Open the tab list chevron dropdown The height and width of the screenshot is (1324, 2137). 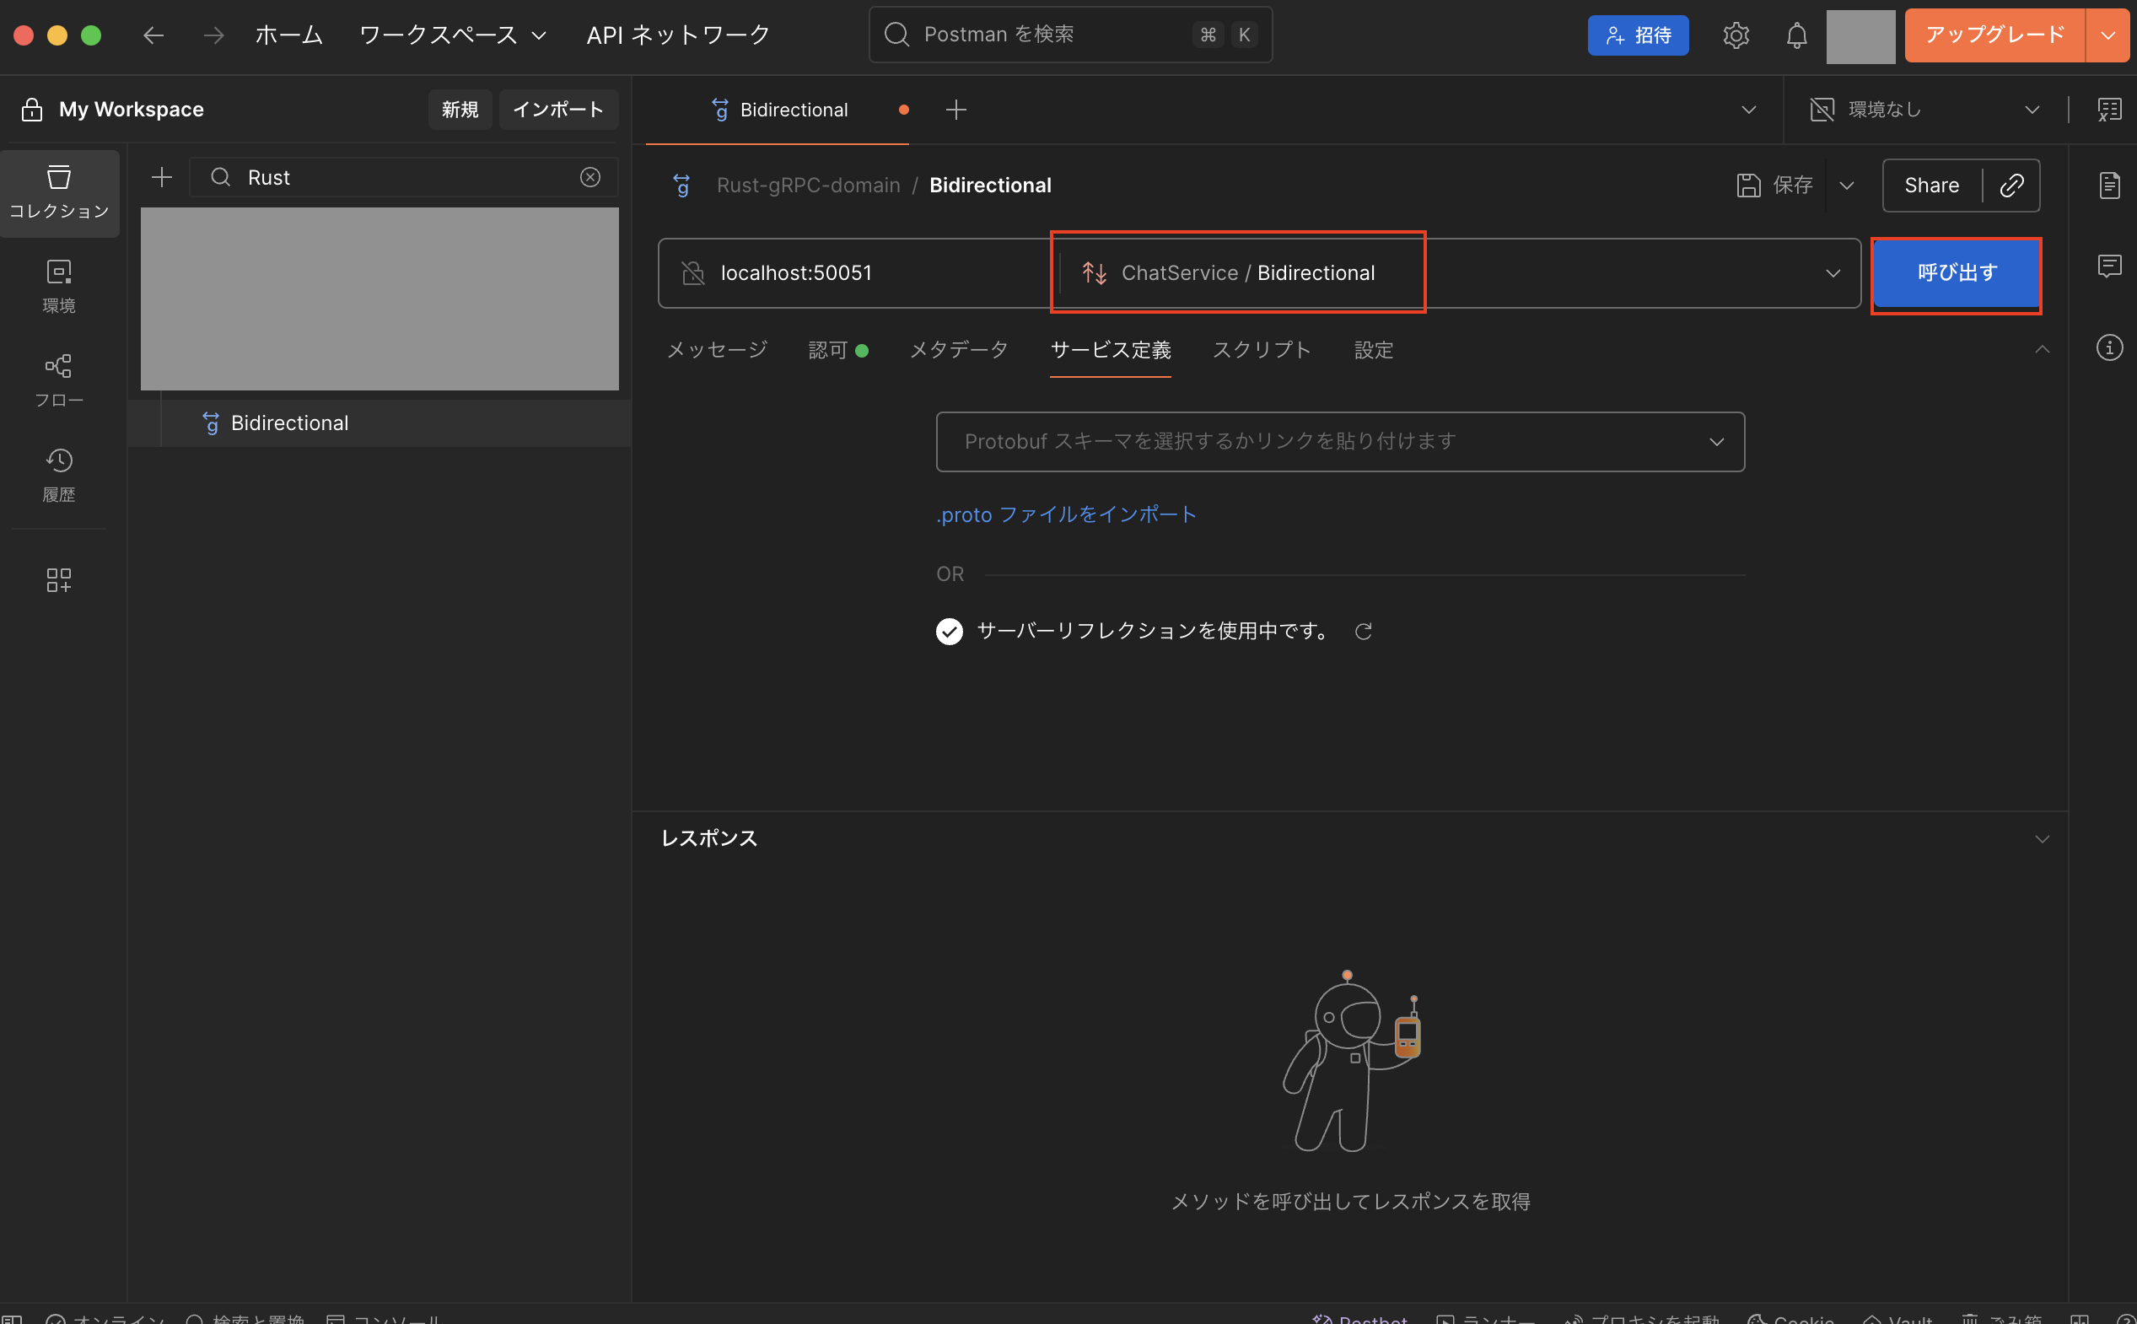[1749, 110]
